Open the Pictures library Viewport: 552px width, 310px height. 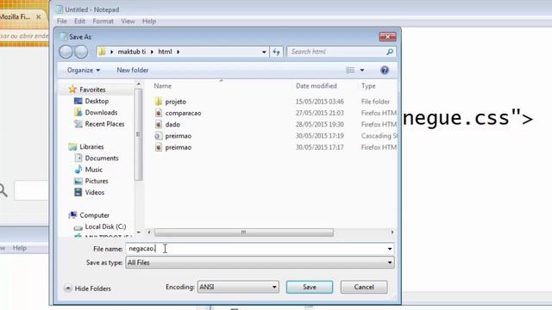click(97, 181)
